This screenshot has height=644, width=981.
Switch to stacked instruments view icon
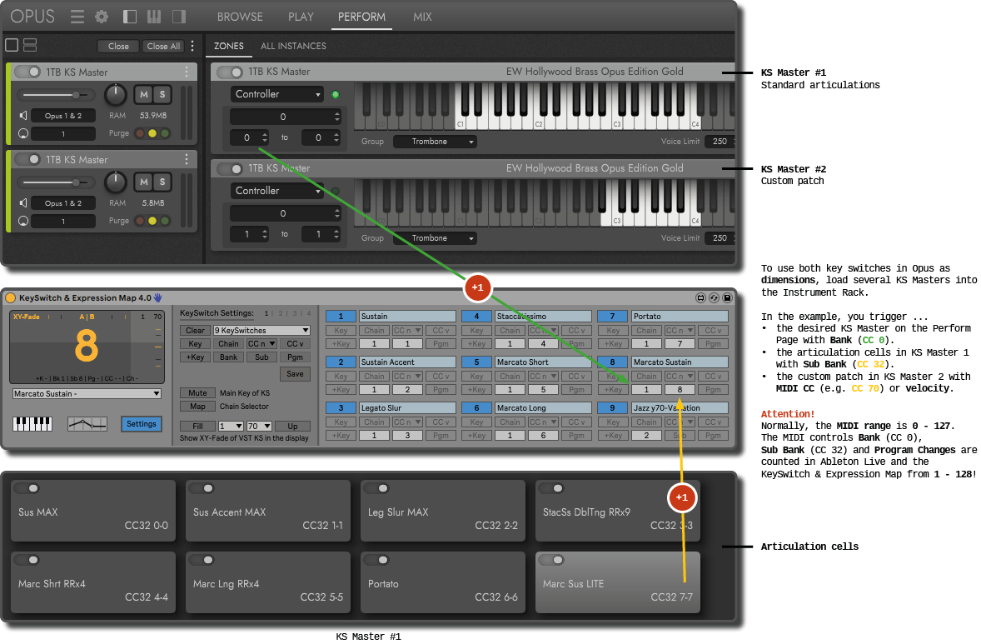(30, 45)
